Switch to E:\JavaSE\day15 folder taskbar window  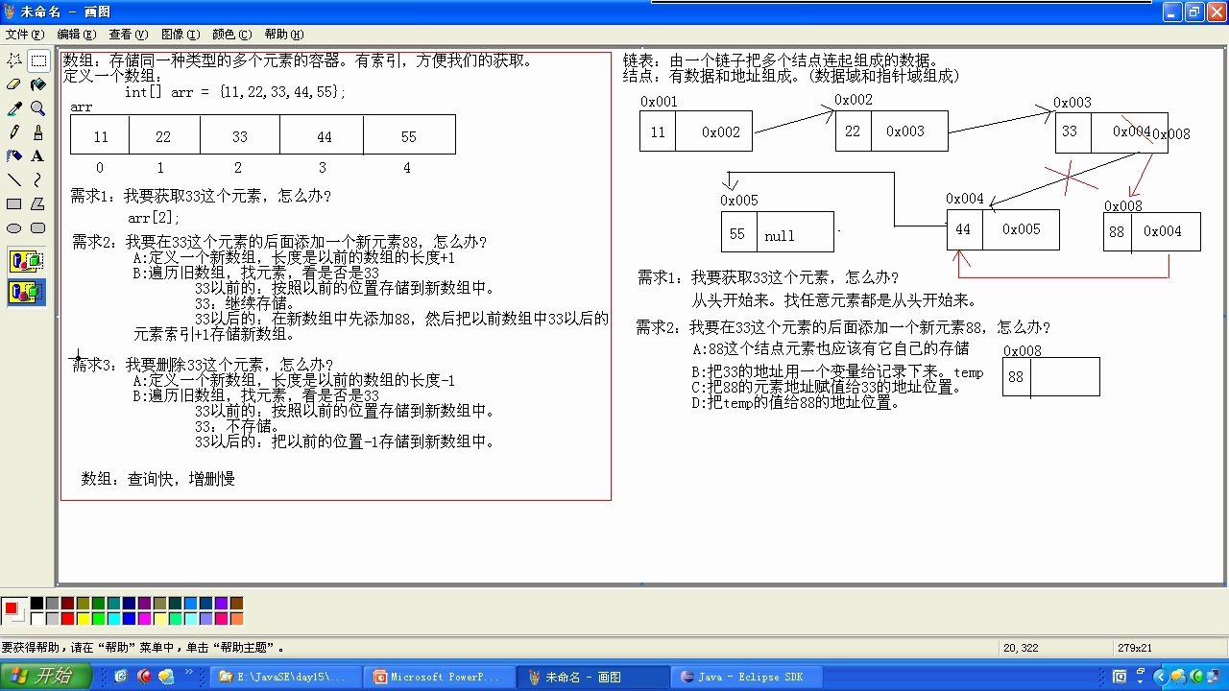pos(287,677)
